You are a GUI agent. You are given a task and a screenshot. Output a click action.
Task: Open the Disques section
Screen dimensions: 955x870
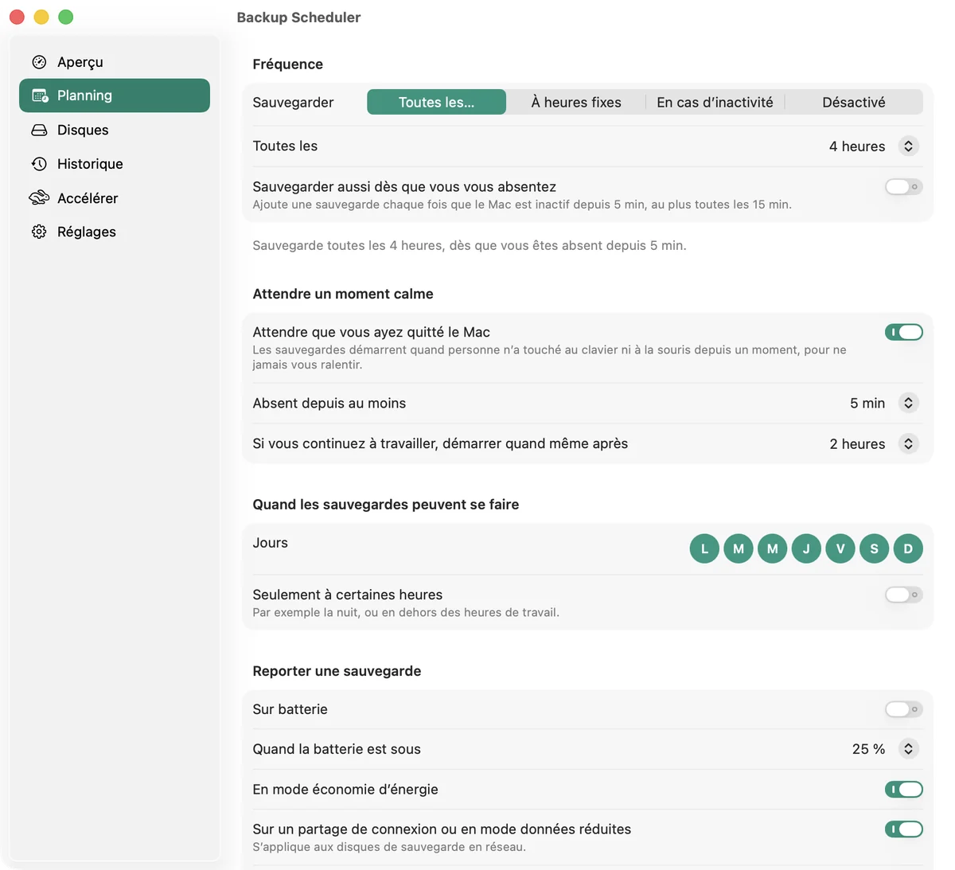click(115, 130)
